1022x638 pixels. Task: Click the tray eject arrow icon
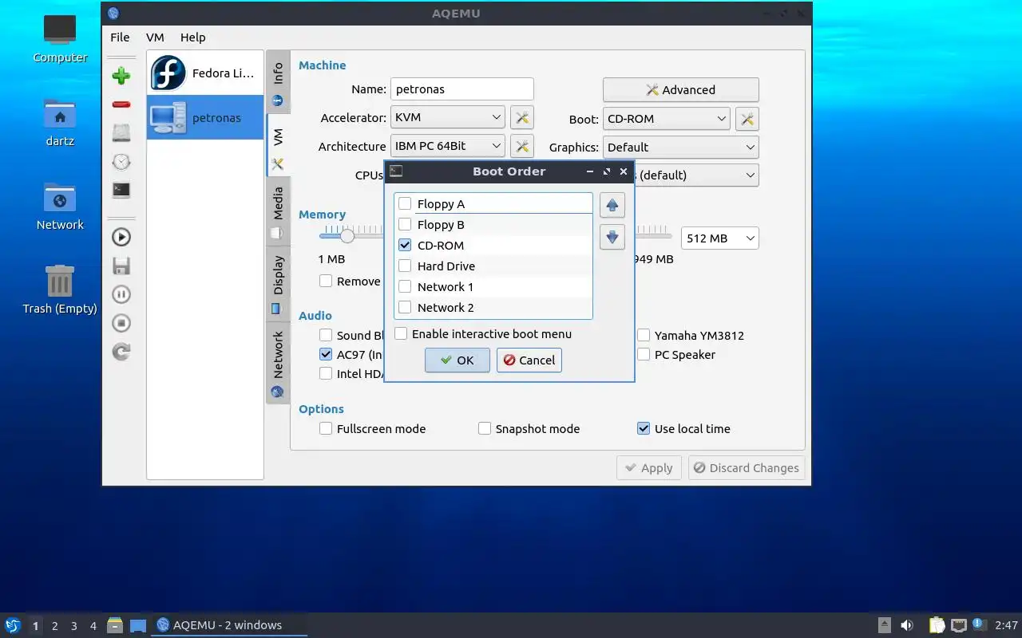(x=885, y=625)
